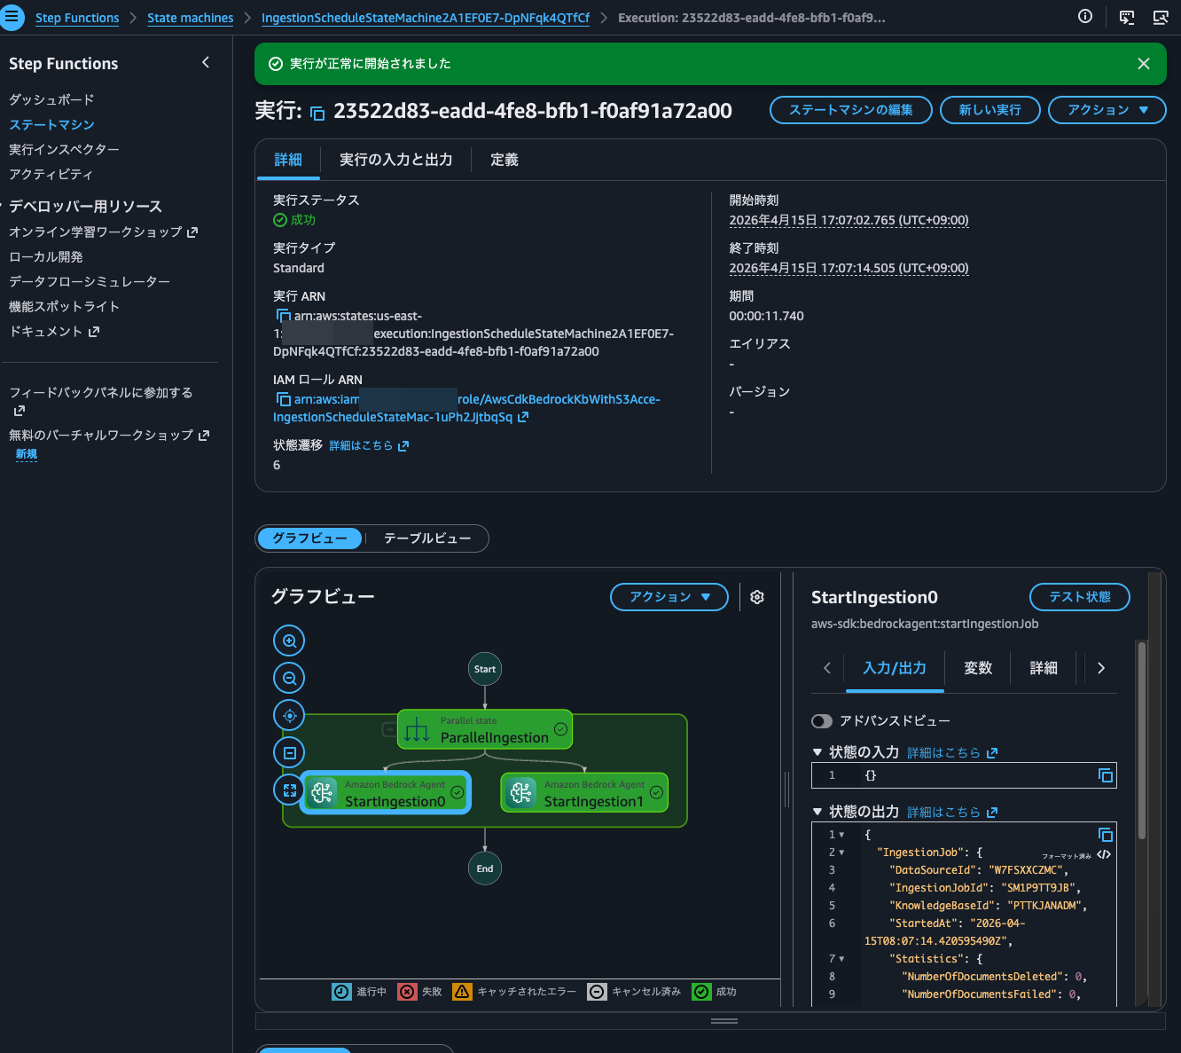
Task: Open the 実行の入力と出力 tab
Action: coord(395,160)
